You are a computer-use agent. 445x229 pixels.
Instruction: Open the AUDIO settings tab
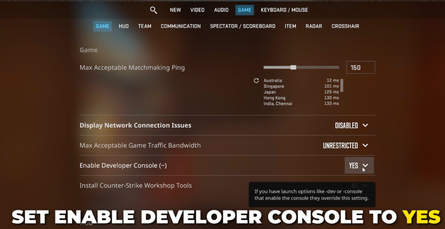[221, 10]
